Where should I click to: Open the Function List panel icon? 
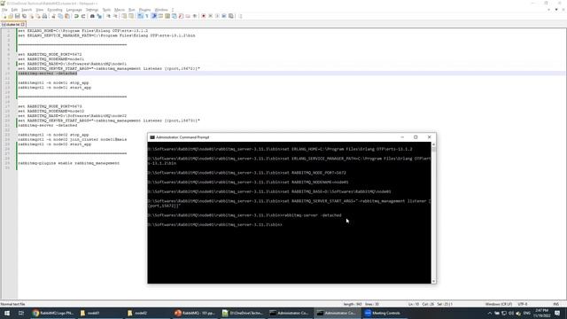click(x=181, y=16)
